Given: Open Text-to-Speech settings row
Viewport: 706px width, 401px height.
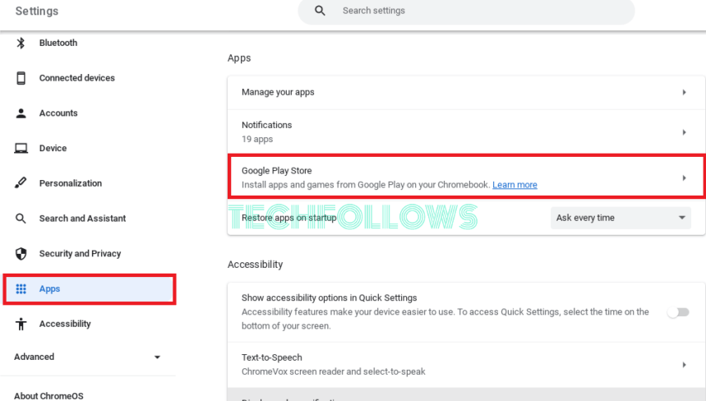Looking at the screenshot, I should (x=466, y=365).
